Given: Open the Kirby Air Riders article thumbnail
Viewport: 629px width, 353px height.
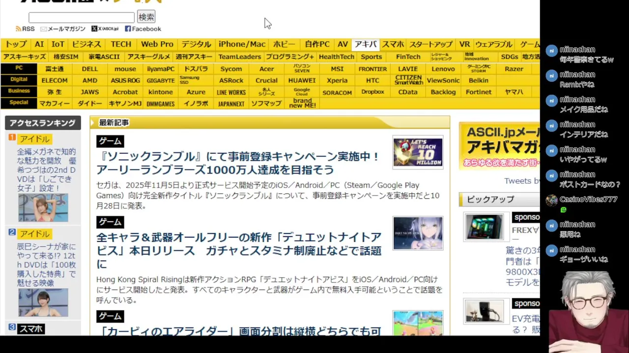Looking at the screenshot, I should coord(418,323).
